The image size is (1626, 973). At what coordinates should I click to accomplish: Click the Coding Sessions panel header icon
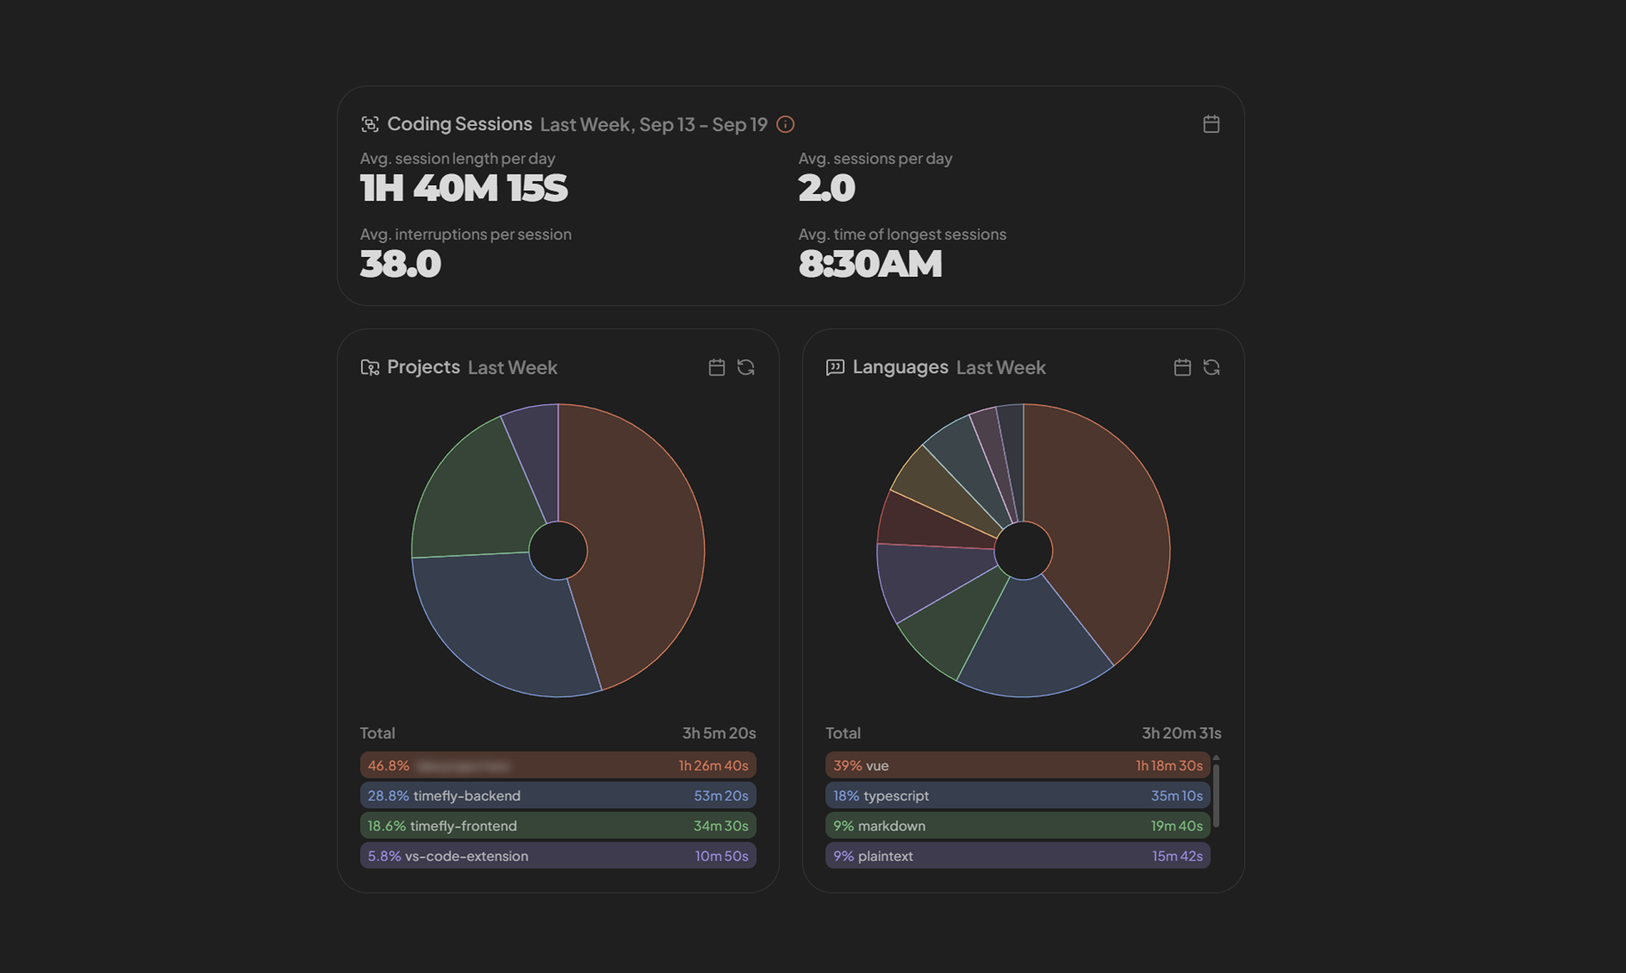point(371,124)
